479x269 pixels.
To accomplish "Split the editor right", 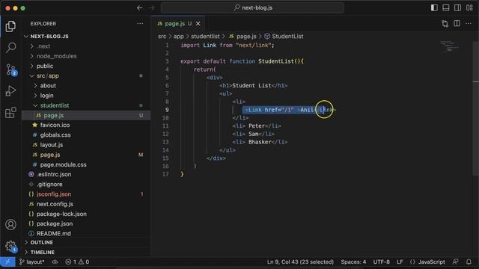I will [x=457, y=23].
